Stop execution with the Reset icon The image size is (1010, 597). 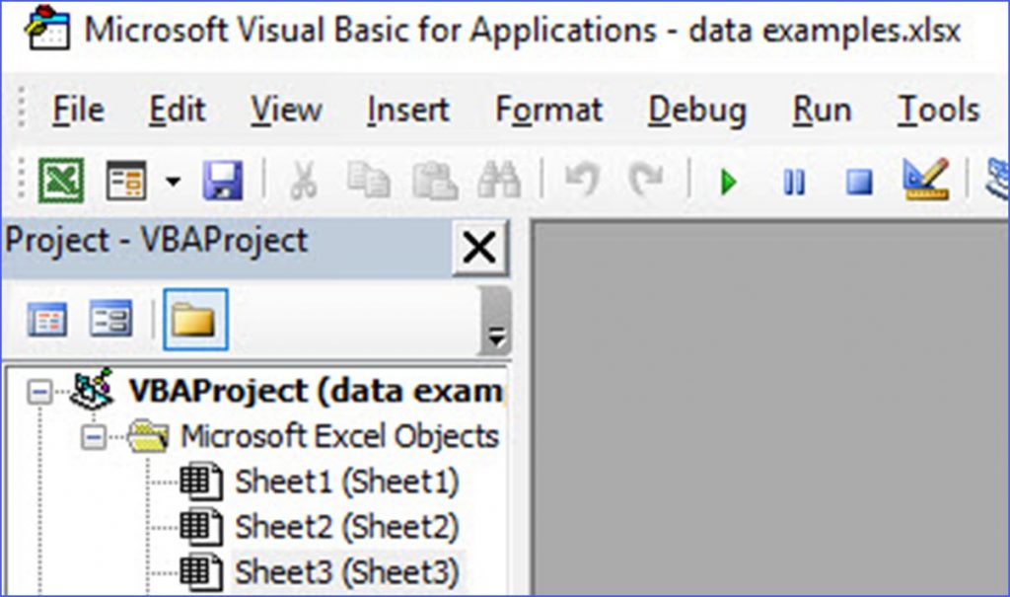[859, 183]
